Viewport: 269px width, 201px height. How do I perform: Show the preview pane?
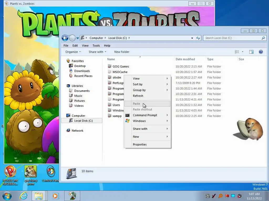tap(251, 52)
